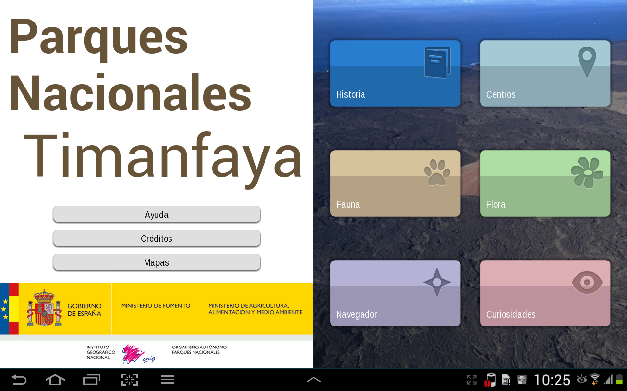Tap the Centros map pin icon
Image resolution: width=627 pixels, height=391 pixels.
click(587, 63)
